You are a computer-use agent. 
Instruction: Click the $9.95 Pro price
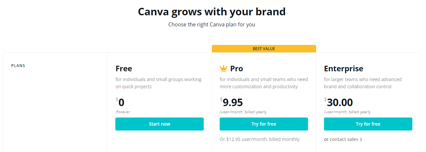pos(231,103)
